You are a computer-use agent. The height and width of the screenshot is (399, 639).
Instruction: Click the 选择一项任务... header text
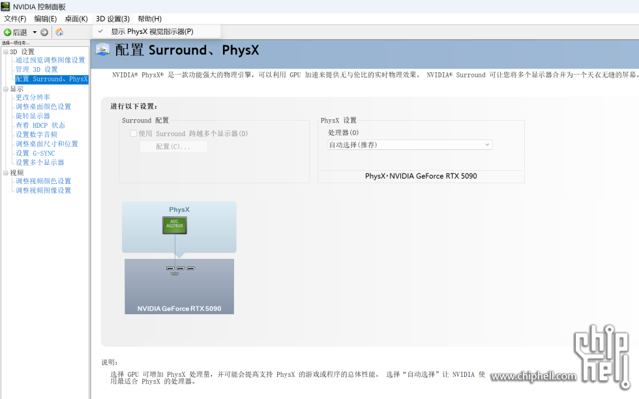(x=16, y=43)
